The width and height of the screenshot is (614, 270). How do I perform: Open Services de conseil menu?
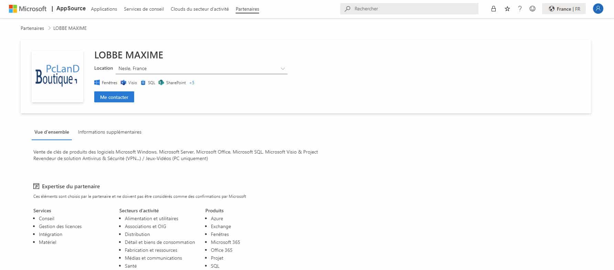coord(144,9)
